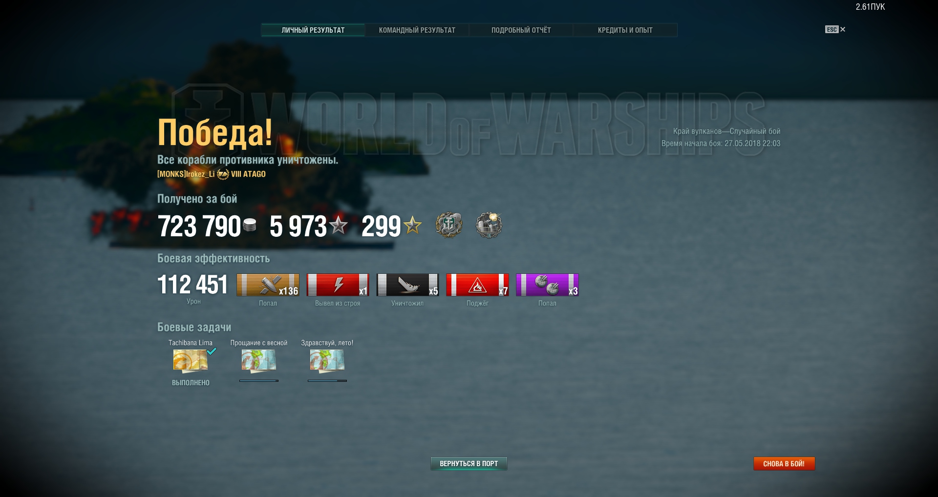Click the destroyed ships x5 ribbon

click(x=407, y=285)
